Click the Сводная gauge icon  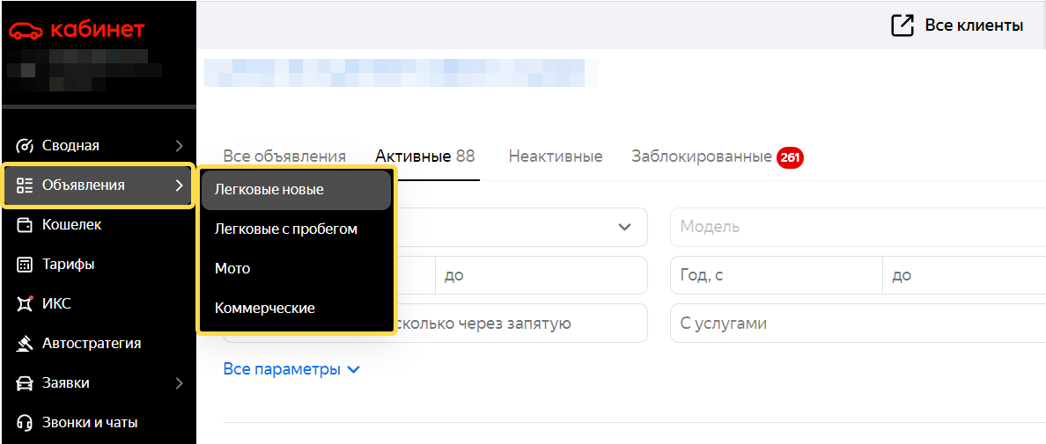click(x=25, y=146)
